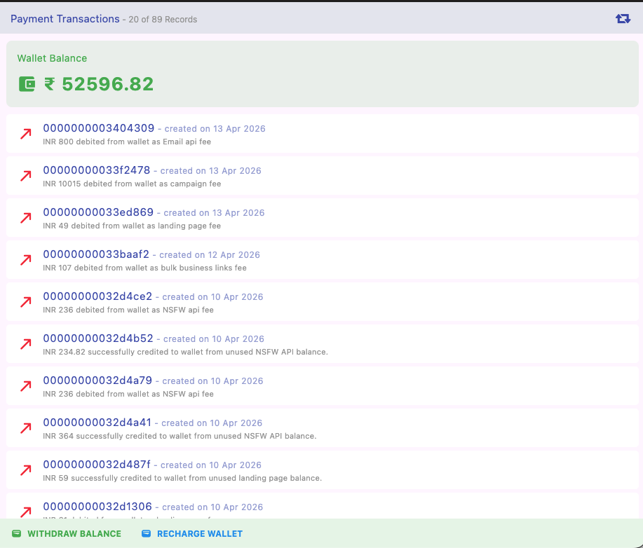This screenshot has width=643, height=548.
Task: Open transaction ID 00000000033baaf2
Action: 96,254
